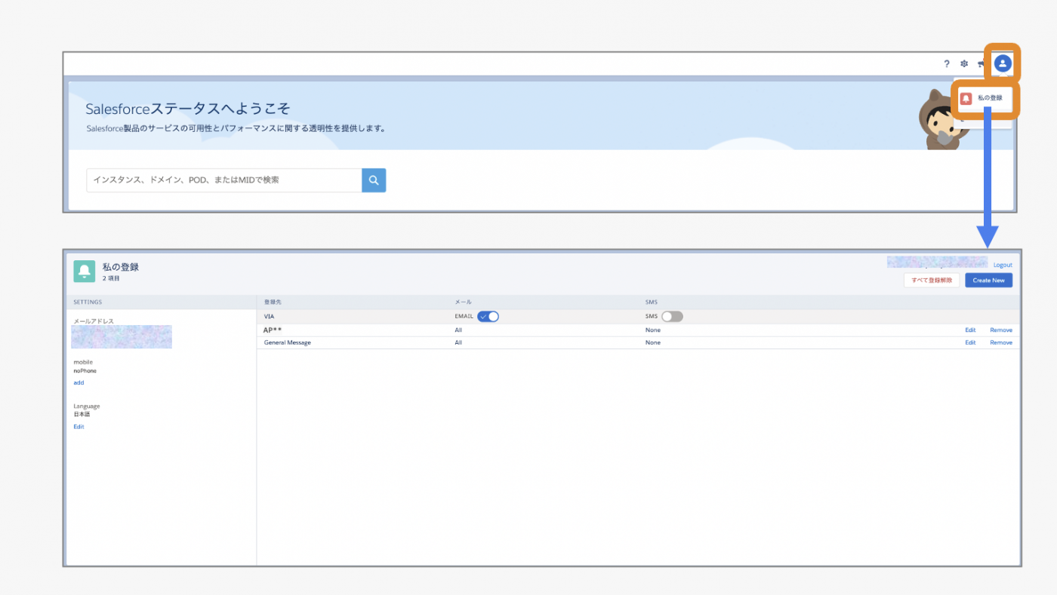
Task: Turn on the SMS toggle
Action: [x=672, y=317]
